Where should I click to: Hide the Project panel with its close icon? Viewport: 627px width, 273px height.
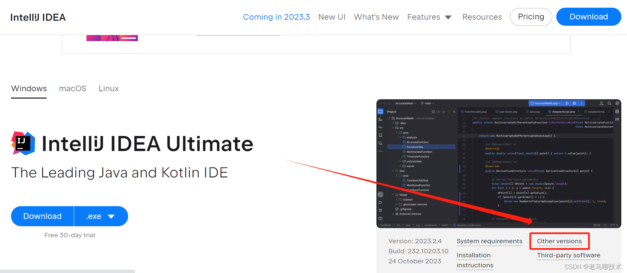[x=454, y=112]
